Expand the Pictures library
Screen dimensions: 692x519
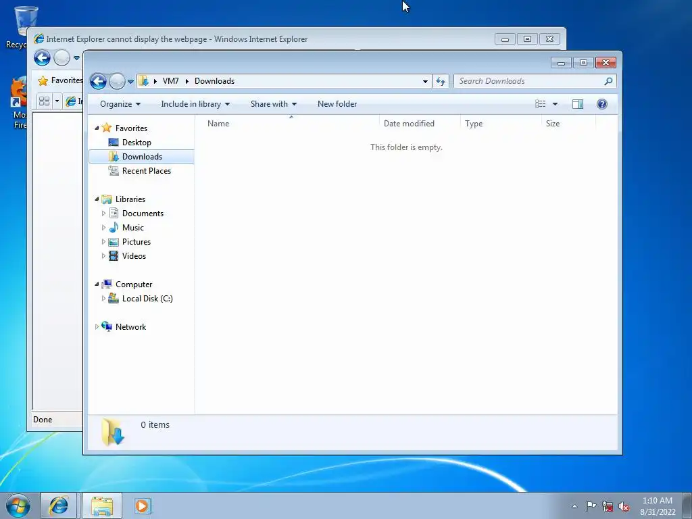(x=103, y=242)
